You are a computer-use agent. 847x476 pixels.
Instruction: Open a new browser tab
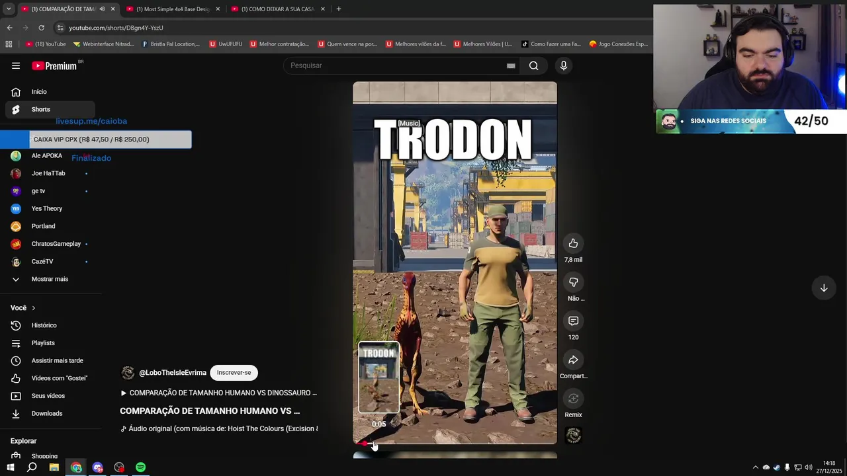click(339, 9)
